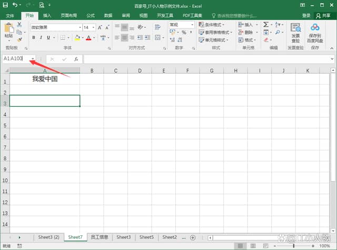
Task: Activate the Format Painter brush
Action: coord(19,40)
